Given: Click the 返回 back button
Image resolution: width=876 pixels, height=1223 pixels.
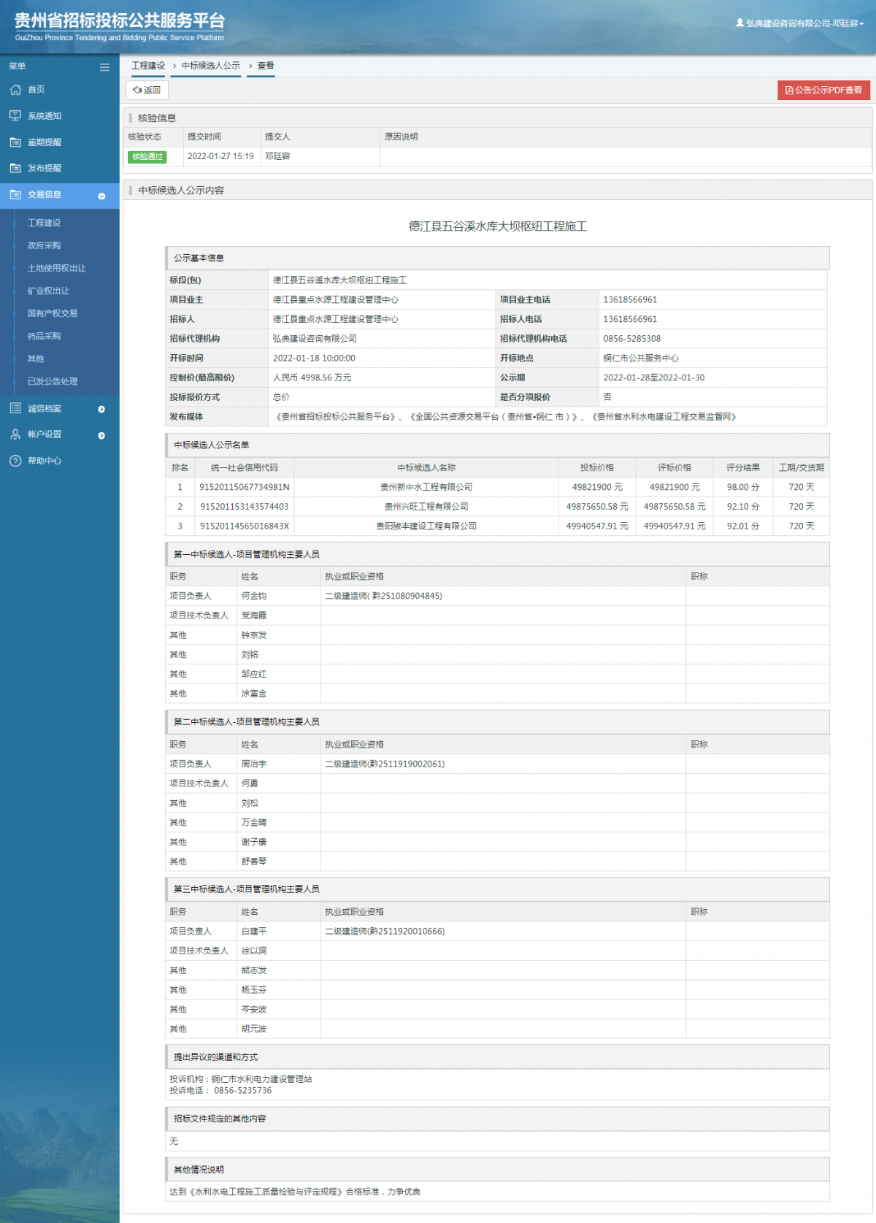Looking at the screenshot, I should (x=147, y=90).
